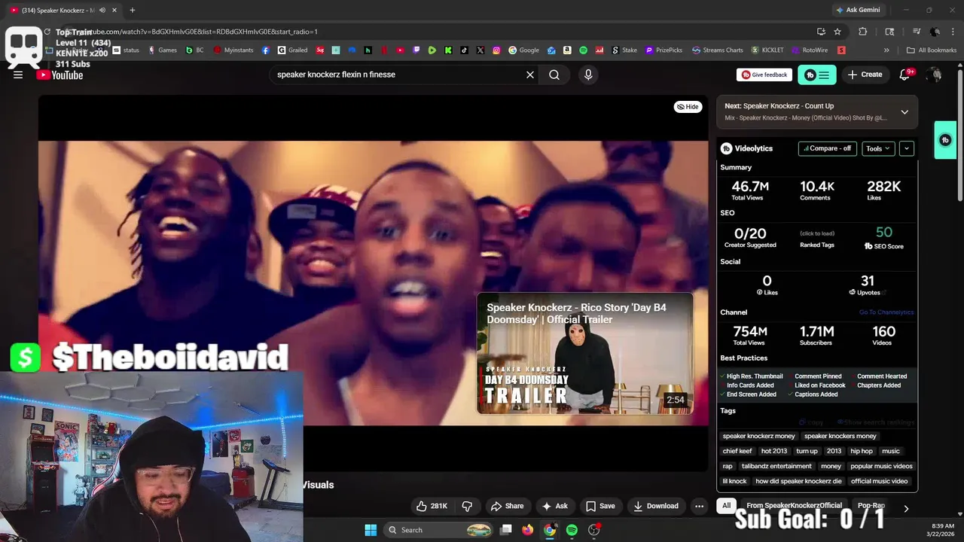Open the more actions three-dot menu
This screenshot has width=964, height=542.
coord(699,506)
